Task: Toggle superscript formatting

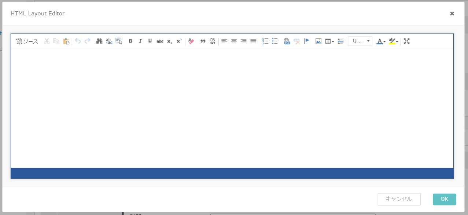Action: tap(179, 41)
